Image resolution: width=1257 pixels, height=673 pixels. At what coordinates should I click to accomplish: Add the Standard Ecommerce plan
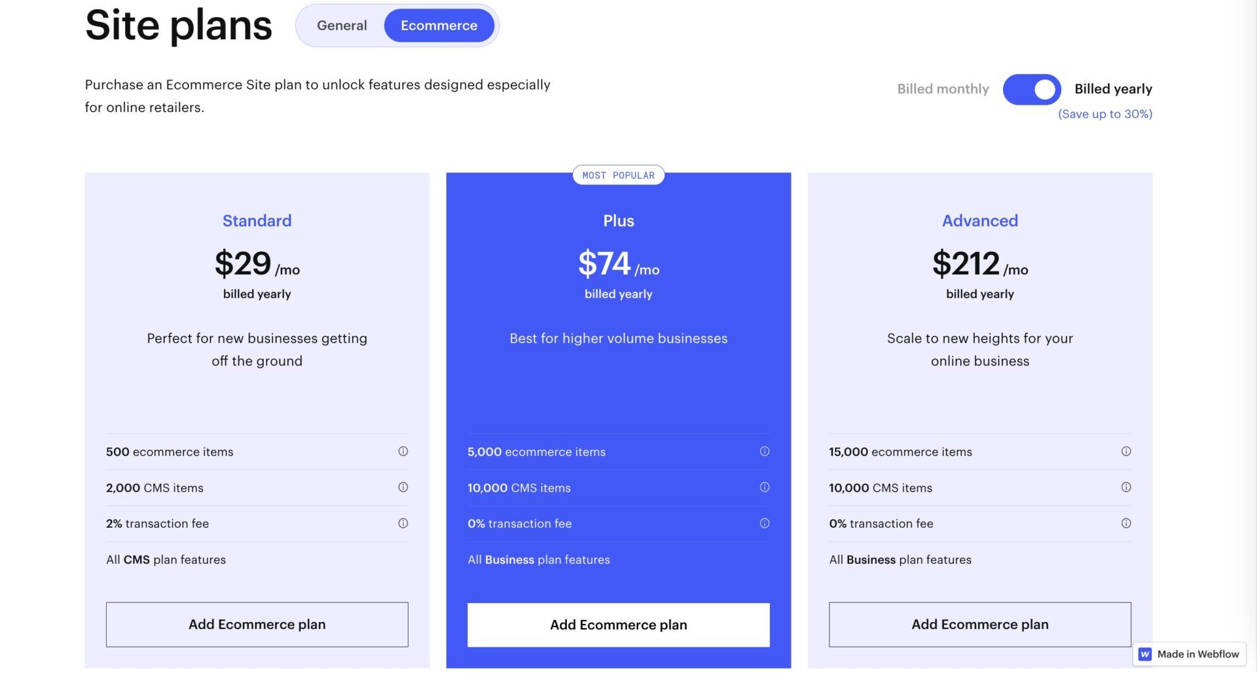click(257, 625)
